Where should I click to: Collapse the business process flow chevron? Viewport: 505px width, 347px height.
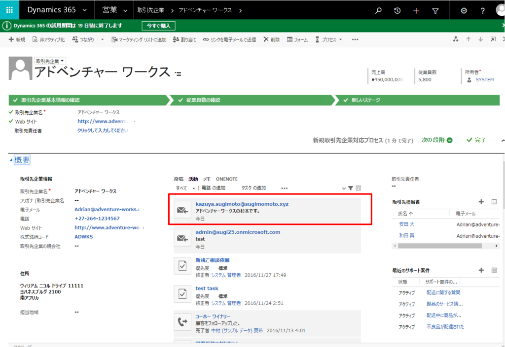(503, 140)
